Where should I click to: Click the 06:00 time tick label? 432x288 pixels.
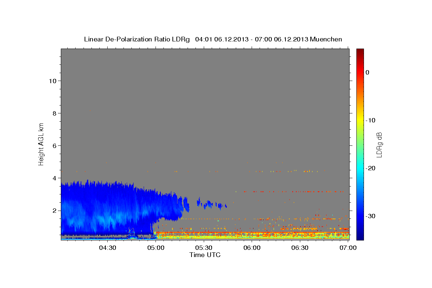[252, 248]
